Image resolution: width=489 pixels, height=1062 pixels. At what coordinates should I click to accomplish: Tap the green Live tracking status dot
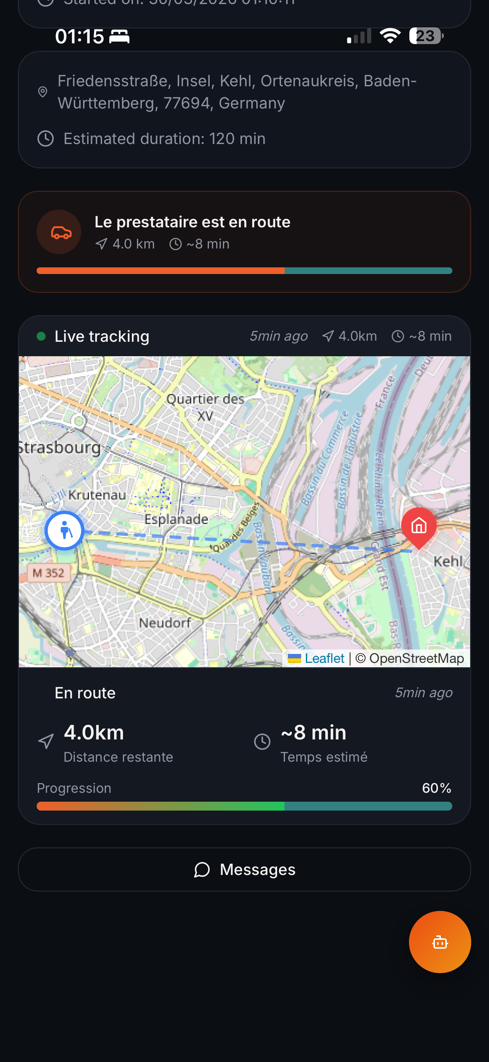click(41, 336)
